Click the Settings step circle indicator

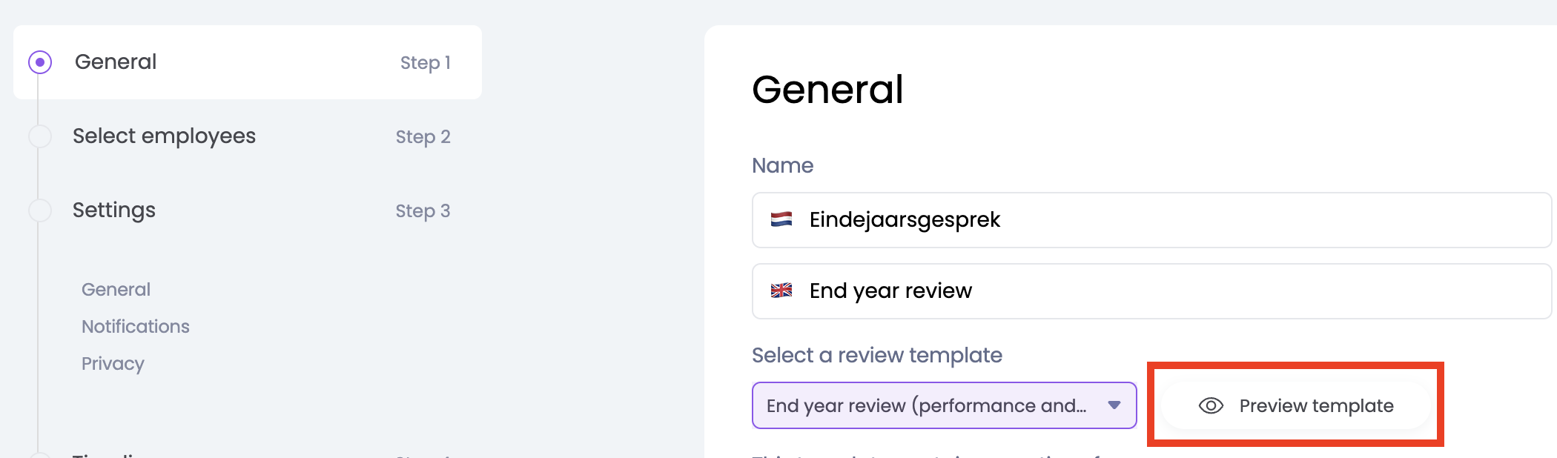[x=40, y=210]
